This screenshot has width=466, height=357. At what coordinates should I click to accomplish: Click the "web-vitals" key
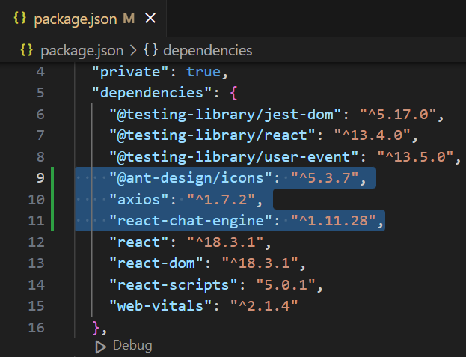[161, 306]
